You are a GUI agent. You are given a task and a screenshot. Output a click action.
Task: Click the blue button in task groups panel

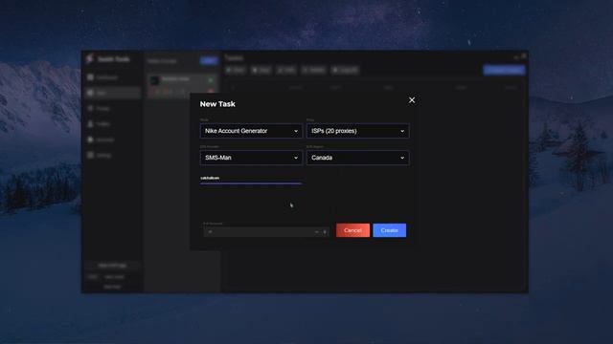pyautogui.click(x=209, y=60)
